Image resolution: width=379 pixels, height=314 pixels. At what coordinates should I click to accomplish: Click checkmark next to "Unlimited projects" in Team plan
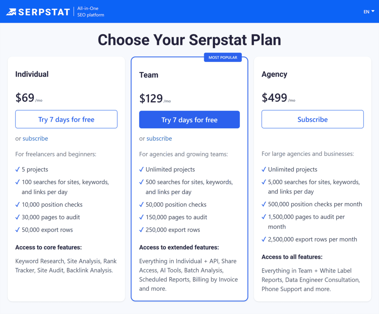click(x=141, y=169)
